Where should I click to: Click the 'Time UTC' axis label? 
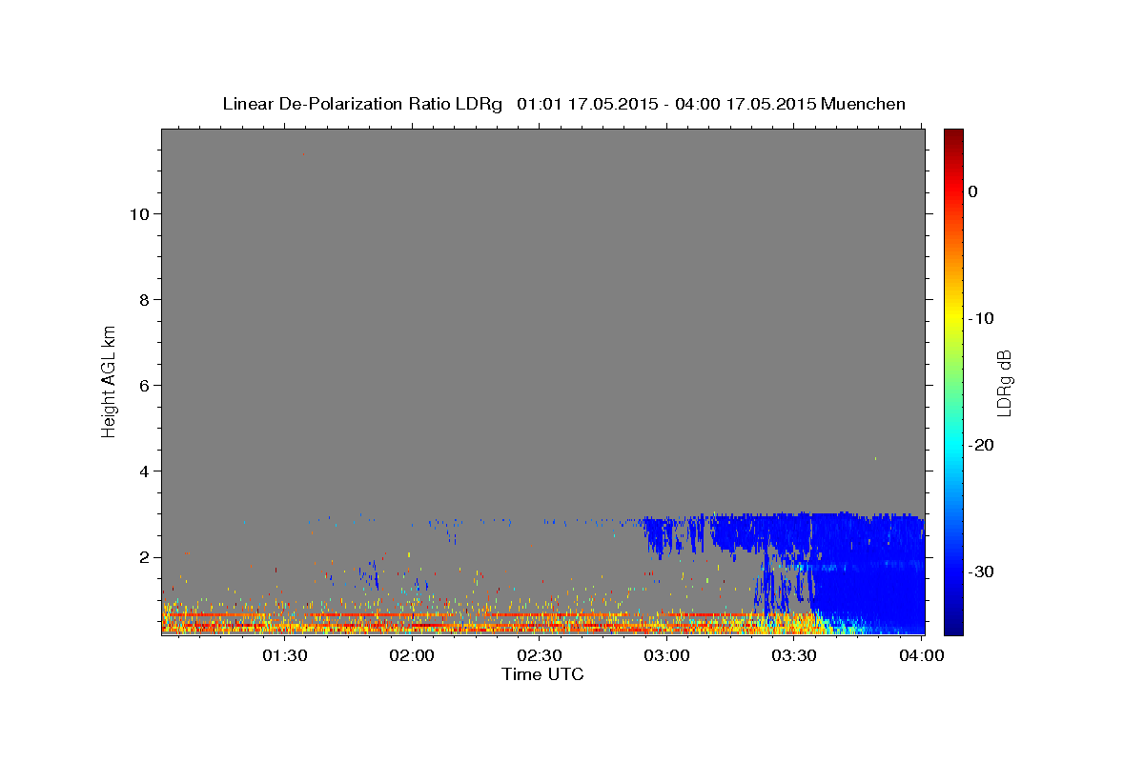(542, 674)
